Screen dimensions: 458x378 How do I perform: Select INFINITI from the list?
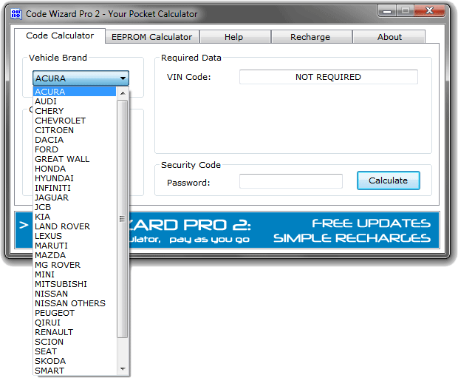tap(75, 188)
